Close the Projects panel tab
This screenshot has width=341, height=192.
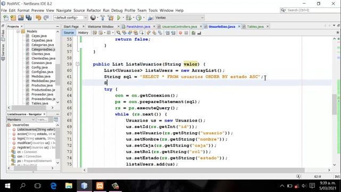[21, 26]
